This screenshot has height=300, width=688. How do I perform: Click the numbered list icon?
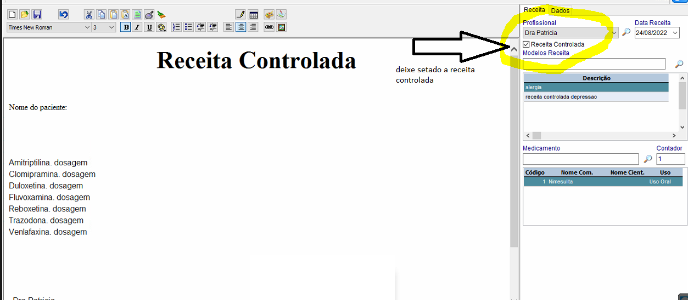tap(176, 27)
